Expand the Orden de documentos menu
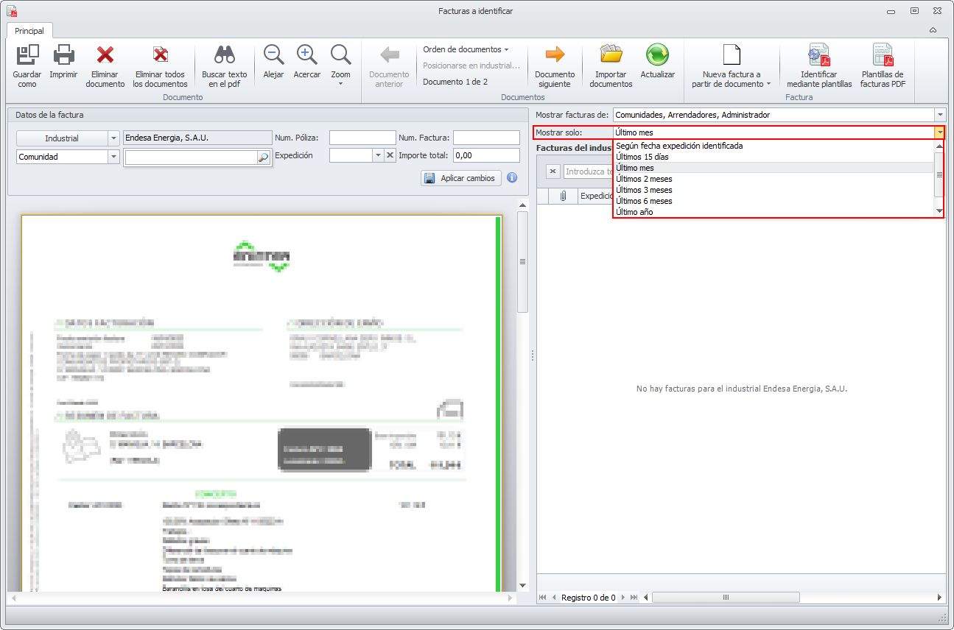This screenshot has width=954, height=630. [466, 49]
